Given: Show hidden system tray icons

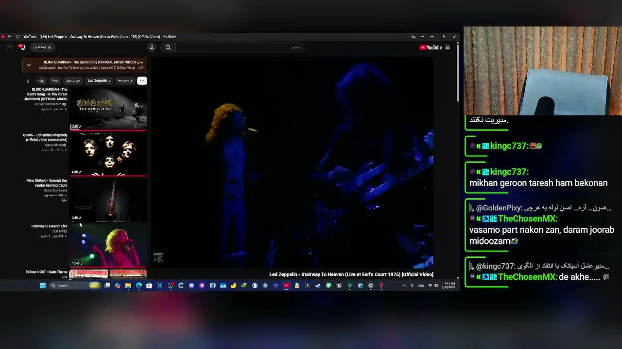Looking at the screenshot, I should click(404, 286).
